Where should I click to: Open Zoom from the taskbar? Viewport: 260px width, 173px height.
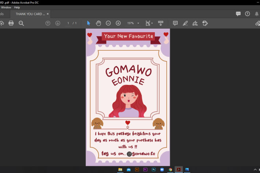tap(162, 169)
